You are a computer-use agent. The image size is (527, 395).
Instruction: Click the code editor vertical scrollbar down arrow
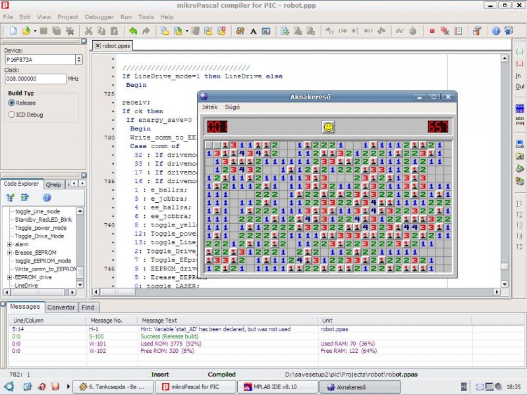pyautogui.click(x=505, y=284)
